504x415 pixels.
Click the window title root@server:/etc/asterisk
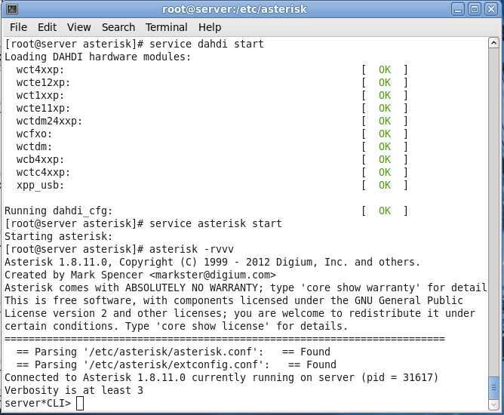click(235, 9)
